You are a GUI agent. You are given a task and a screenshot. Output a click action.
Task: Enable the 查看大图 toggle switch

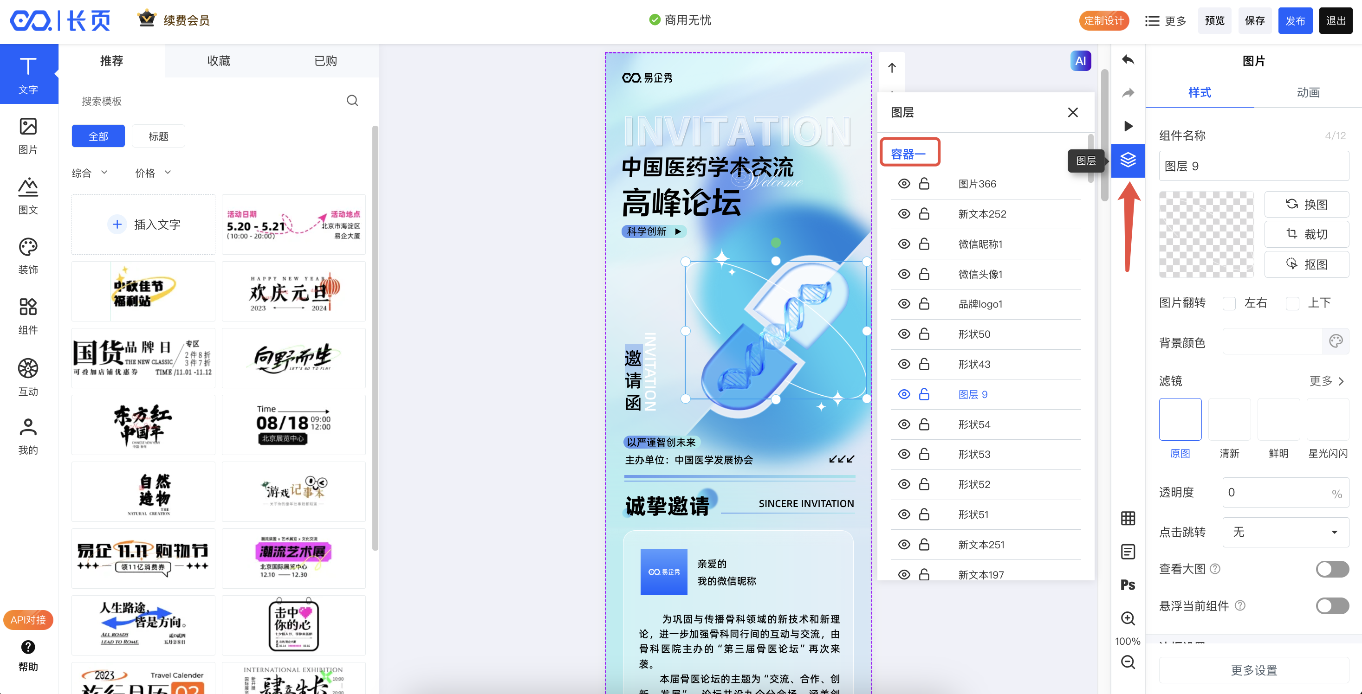[1331, 569]
